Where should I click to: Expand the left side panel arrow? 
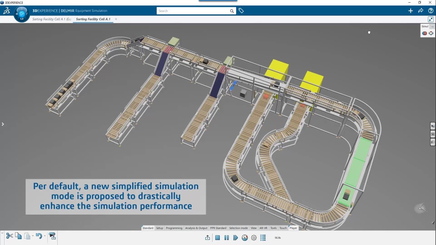3,124
